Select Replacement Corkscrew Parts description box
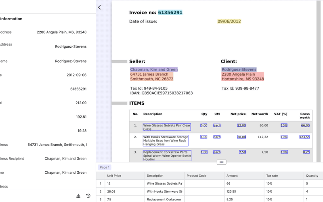Screen dimensions: 323x202 (167, 156)
